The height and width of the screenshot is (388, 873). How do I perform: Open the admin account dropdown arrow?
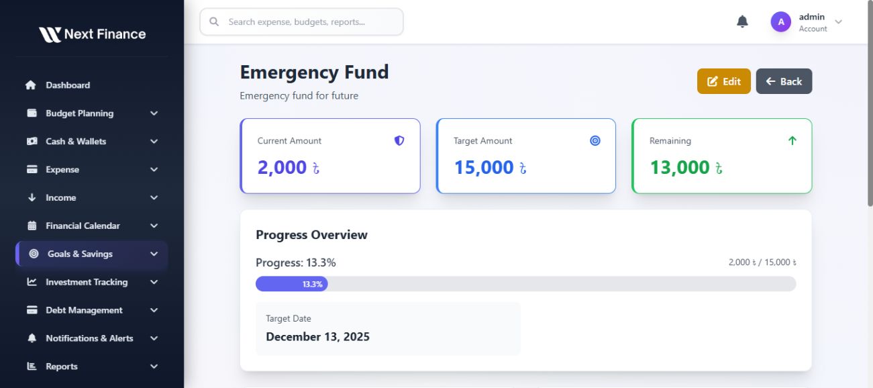(x=838, y=22)
